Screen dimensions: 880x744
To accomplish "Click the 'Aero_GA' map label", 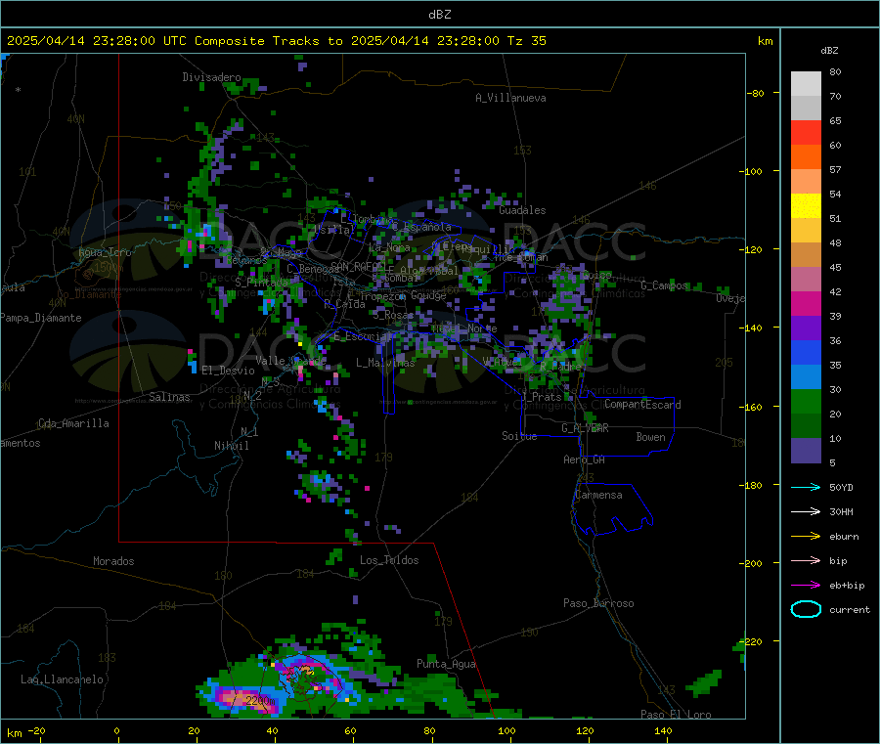I will pyautogui.click(x=584, y=460).
